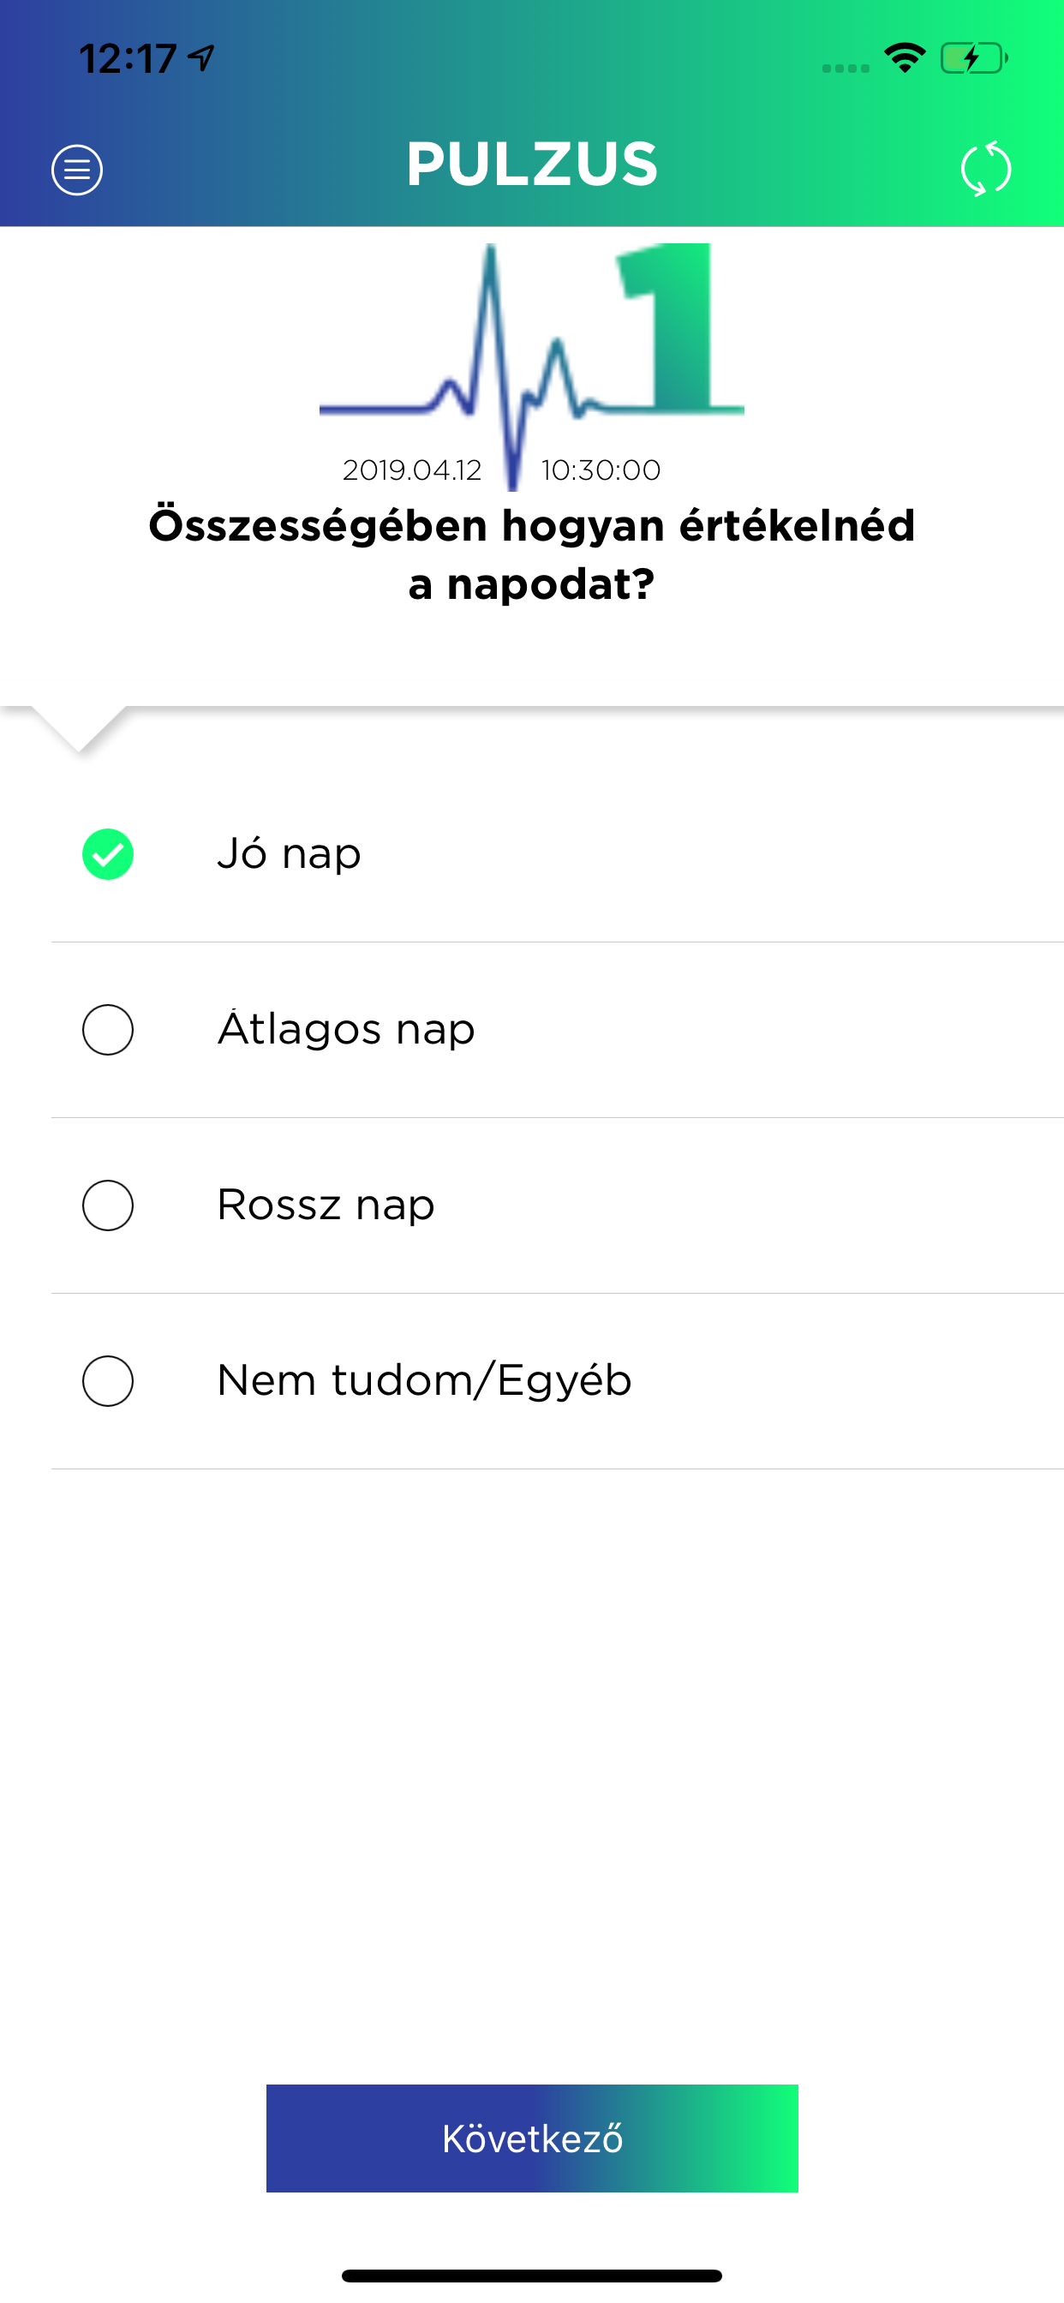Choose the Rossz nap text row
Screen dimensions: 1064x2303
pos(557,1205)
